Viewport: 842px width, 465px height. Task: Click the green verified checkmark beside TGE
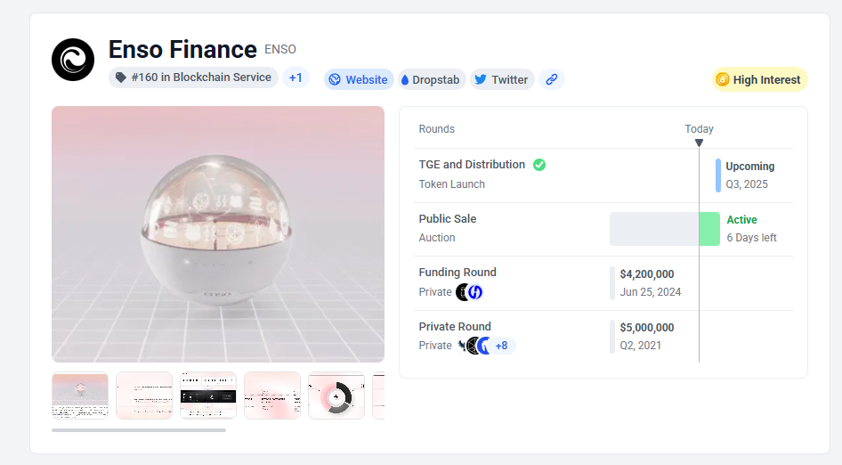[539, 165]
